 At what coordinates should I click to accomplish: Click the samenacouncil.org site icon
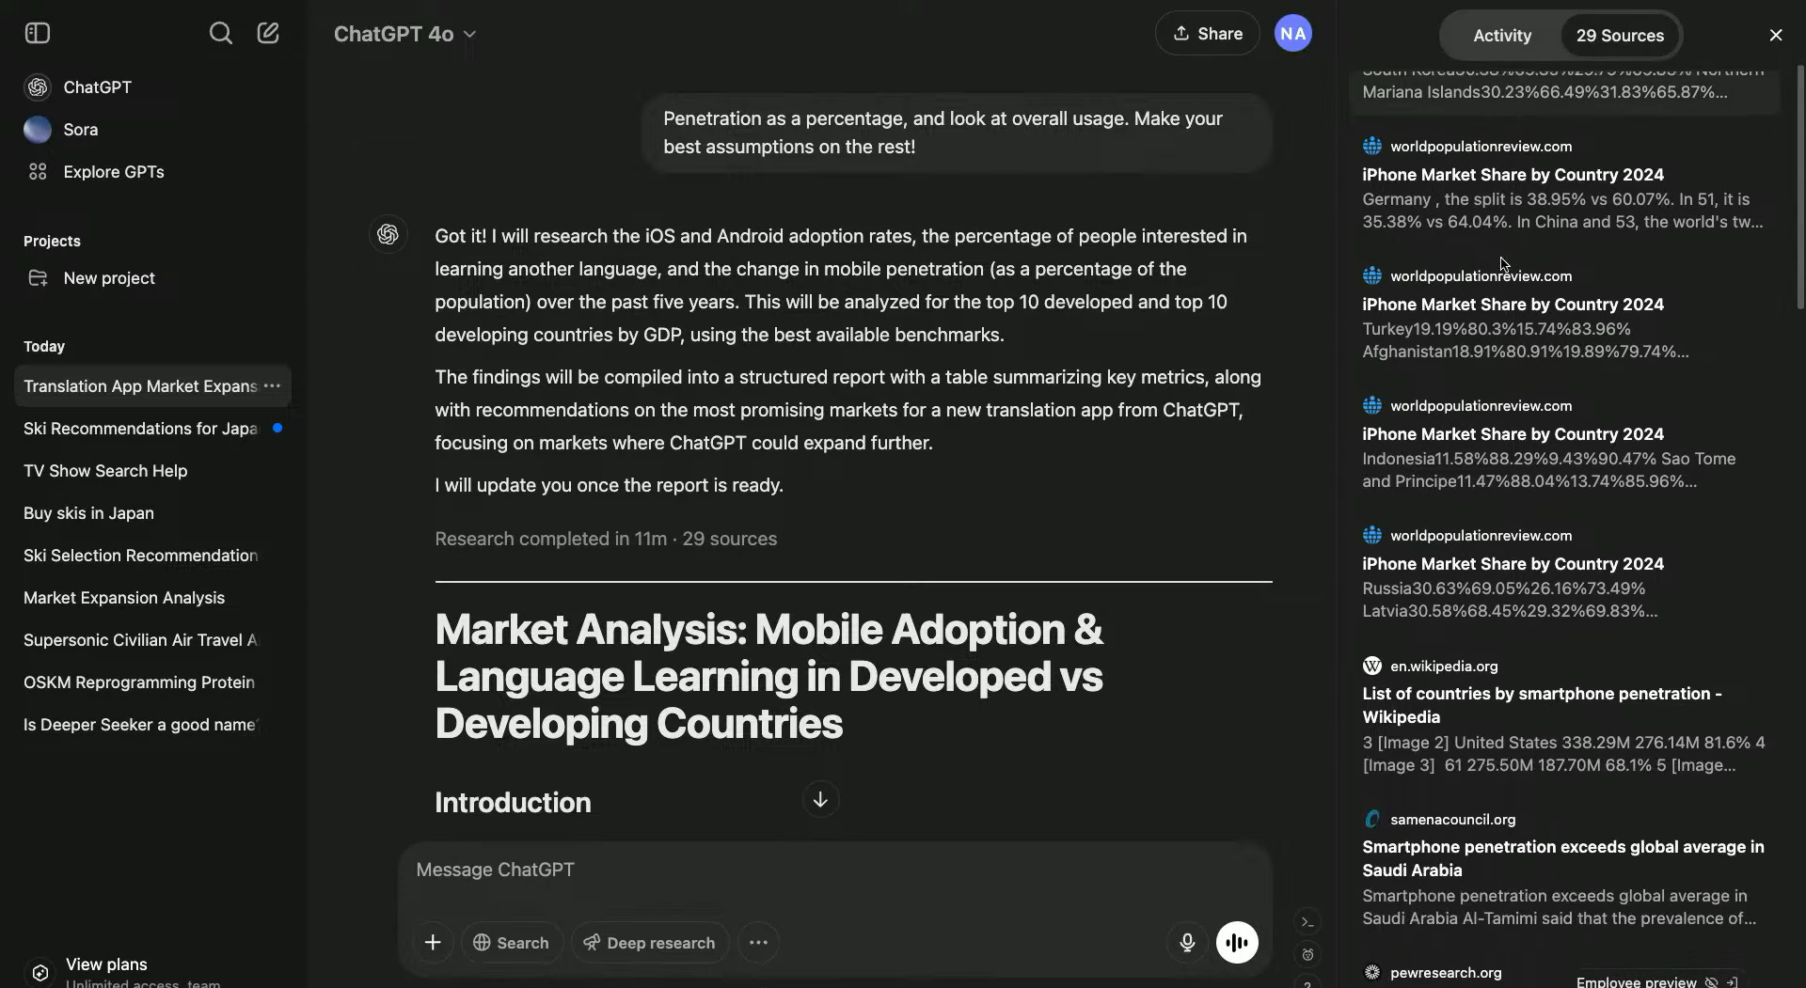pos(1372,820)
